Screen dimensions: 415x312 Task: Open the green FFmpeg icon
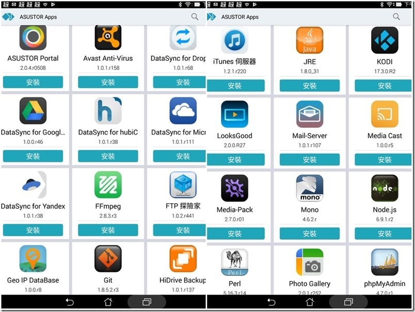click(x=108, y=185)
